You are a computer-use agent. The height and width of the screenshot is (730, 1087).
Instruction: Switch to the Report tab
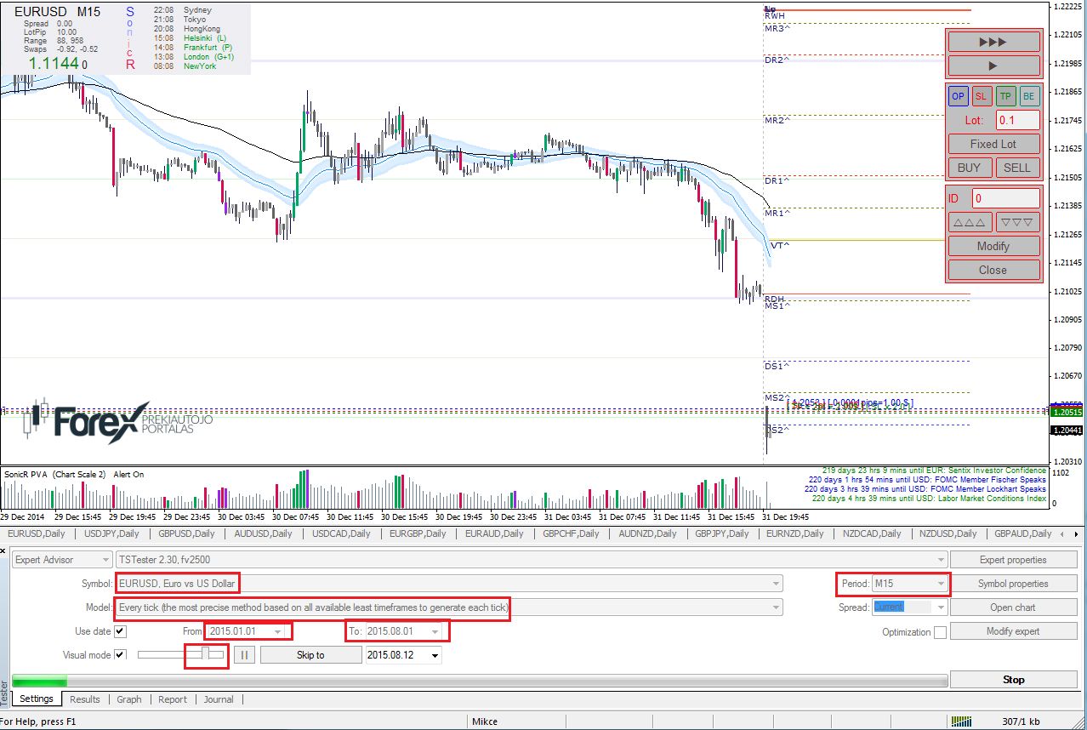(x=173, y=699)
